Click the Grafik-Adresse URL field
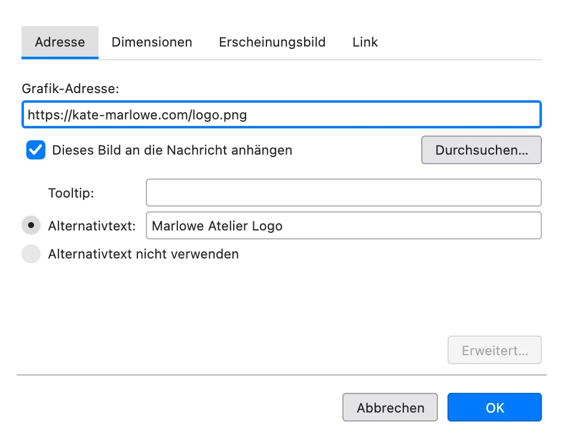Viewport: 564px width, 443px height. [x=281, y=115]
